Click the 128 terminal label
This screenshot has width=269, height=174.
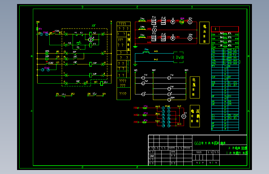click(89, 94)
